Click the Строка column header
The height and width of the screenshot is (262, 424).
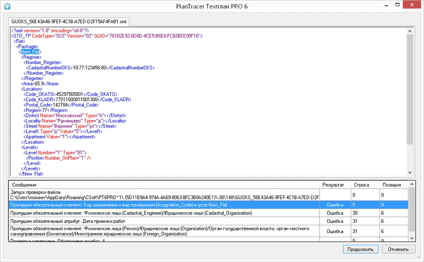click(x=361, y=185)
